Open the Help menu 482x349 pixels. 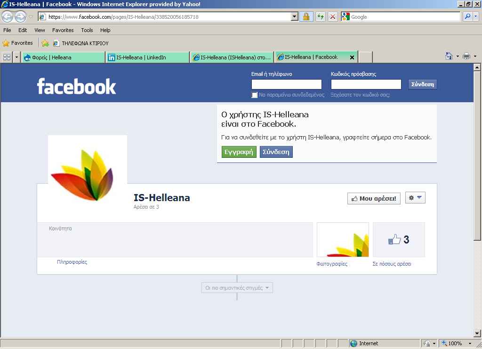coord(105,30)
